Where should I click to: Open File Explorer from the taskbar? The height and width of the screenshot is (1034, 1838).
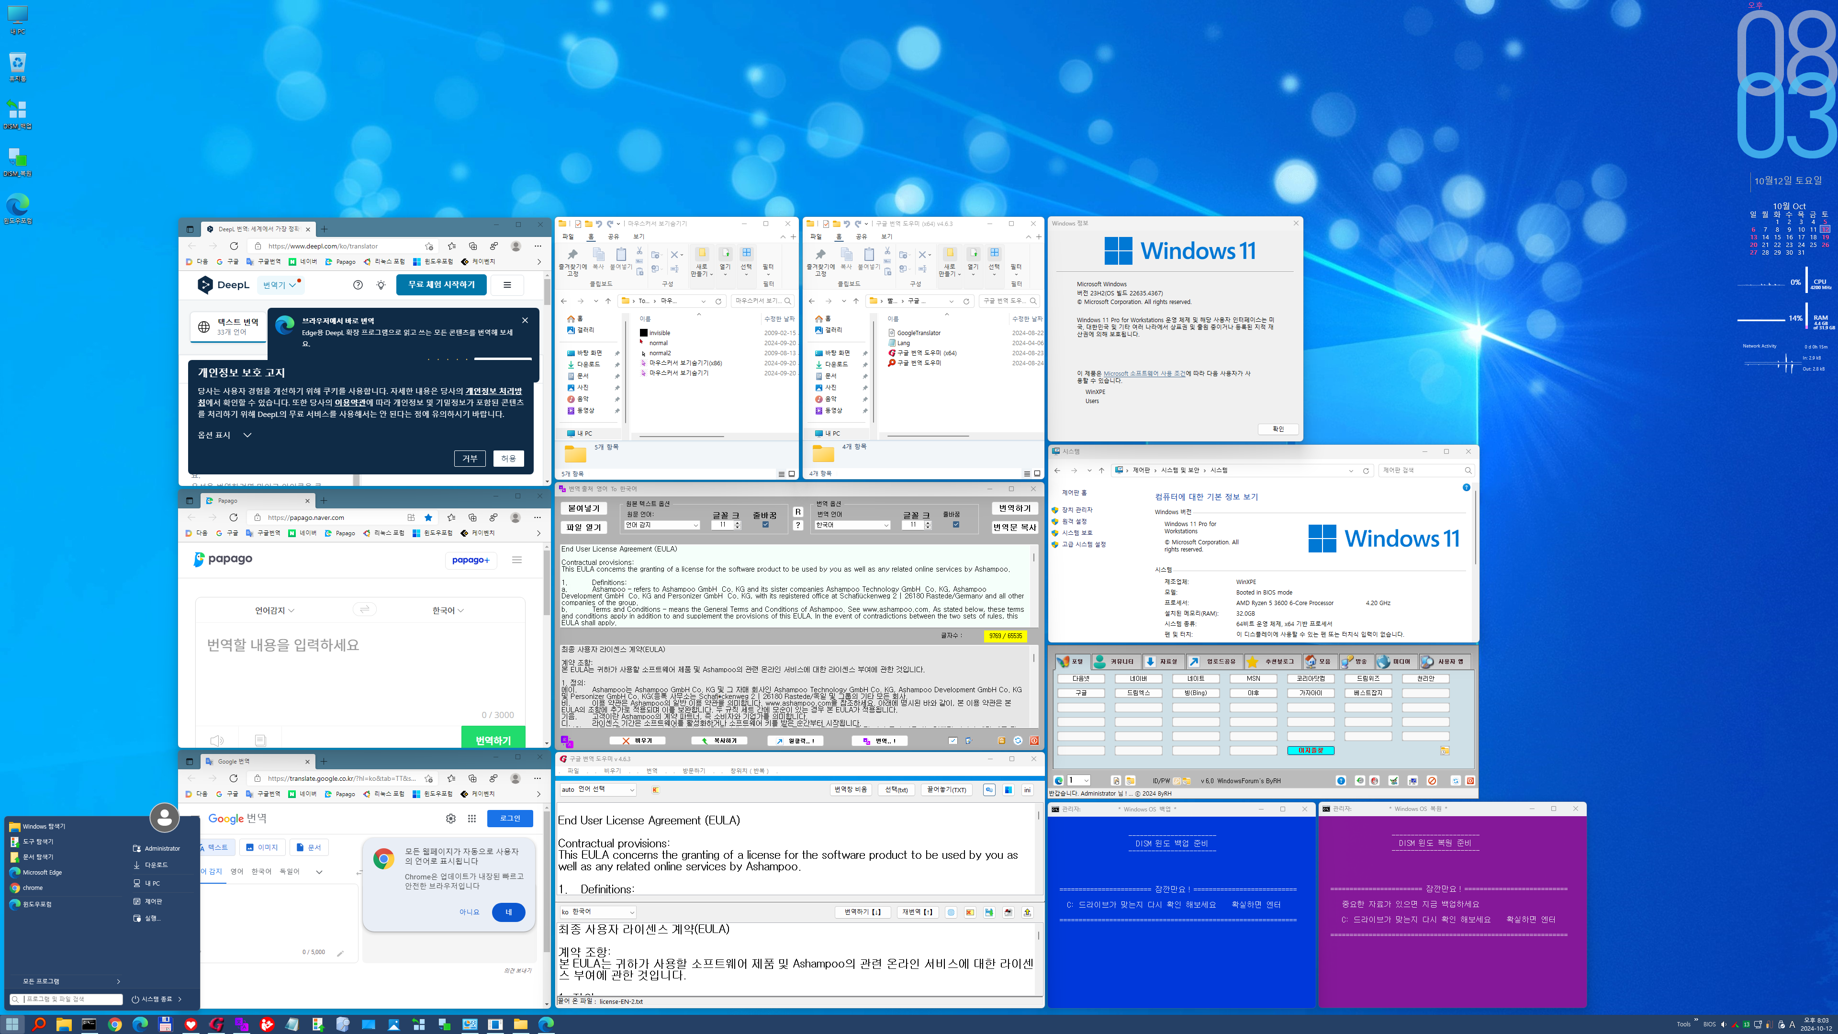point(64,1024)
